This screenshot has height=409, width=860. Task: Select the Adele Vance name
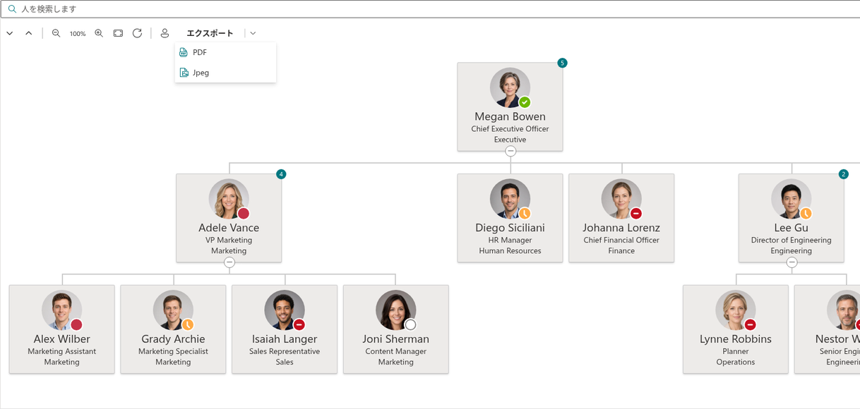pos(229,228)
